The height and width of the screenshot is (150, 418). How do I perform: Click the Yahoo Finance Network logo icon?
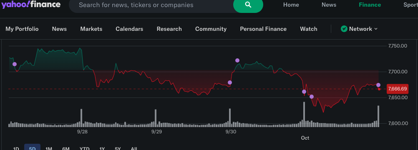[344, 29]
